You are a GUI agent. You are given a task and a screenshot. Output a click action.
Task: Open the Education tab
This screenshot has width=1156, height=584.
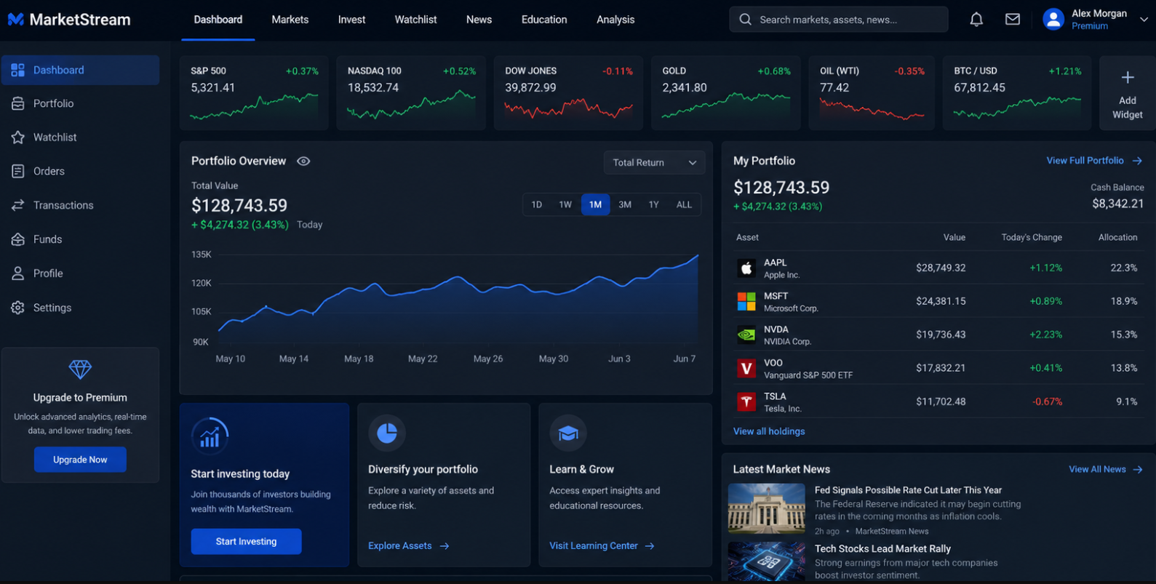coord(544,20)
